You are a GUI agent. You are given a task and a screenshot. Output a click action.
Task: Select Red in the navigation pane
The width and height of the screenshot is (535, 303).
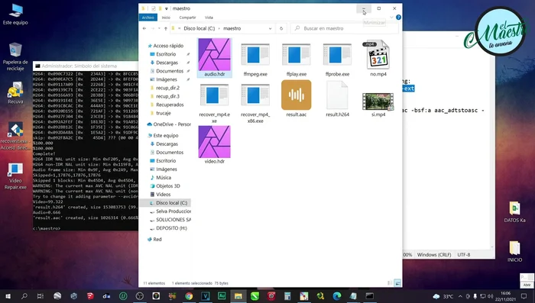point(154,239)
